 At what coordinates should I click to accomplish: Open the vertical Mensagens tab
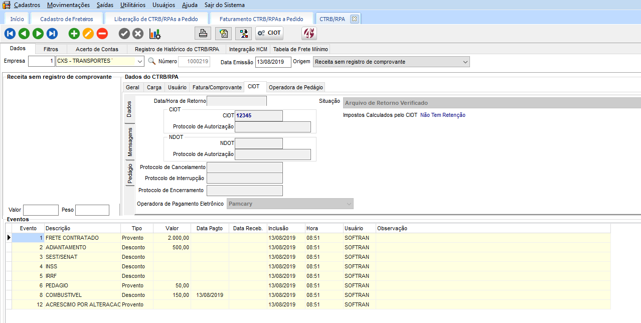[130, 142]
